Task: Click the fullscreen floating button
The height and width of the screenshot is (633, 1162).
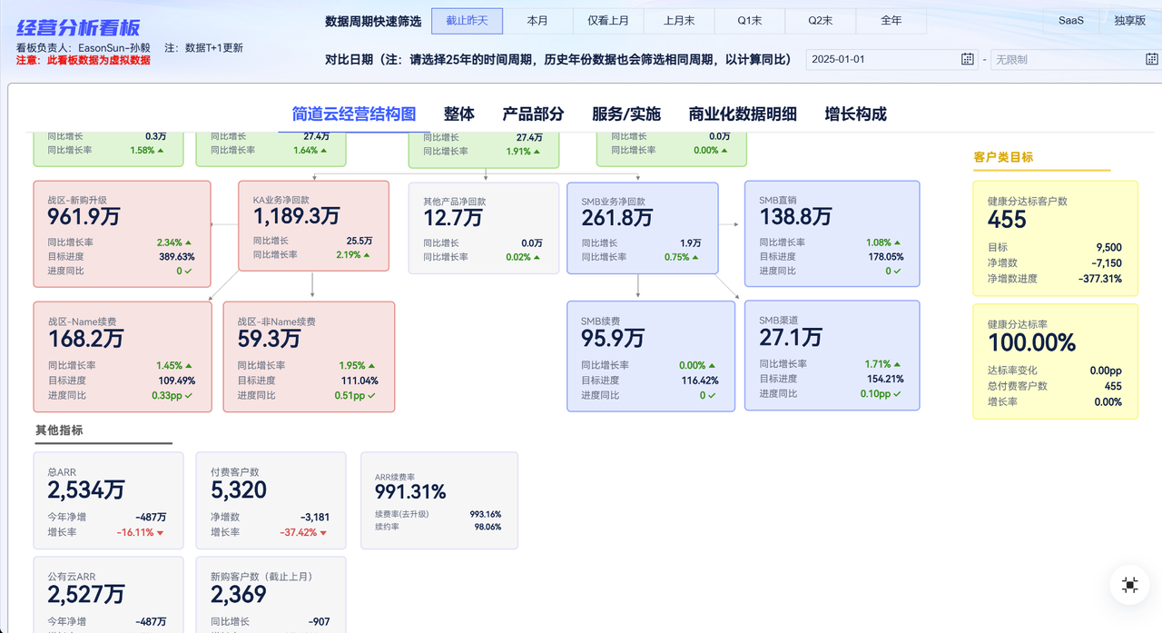Action: tap(1130, 585)
